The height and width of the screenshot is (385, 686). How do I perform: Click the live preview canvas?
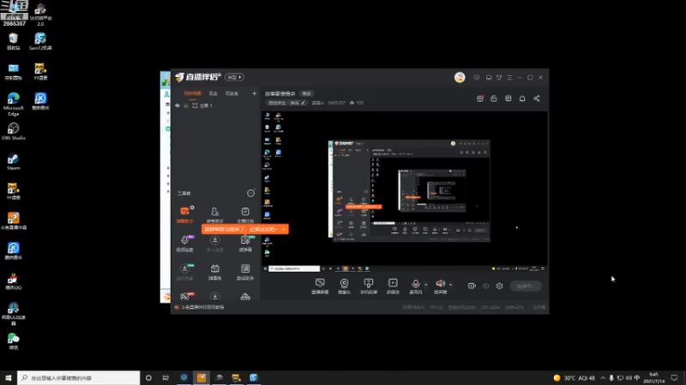pos(405,188)
